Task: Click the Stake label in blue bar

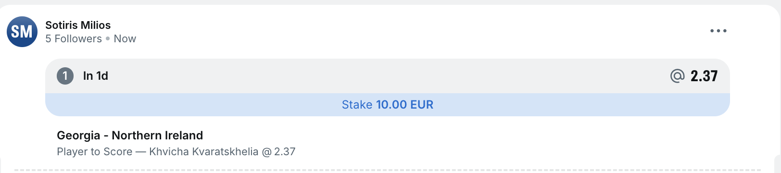Action: pos(357,105)
